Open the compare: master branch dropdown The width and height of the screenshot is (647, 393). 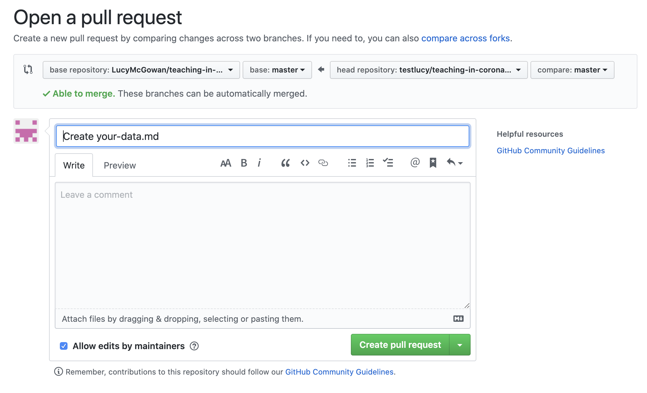point(572,70)
